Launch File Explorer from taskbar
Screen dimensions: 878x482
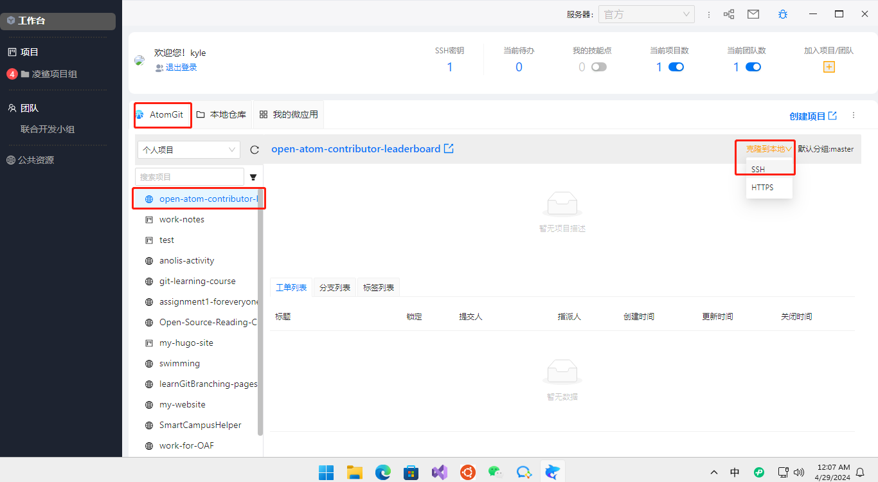[355, 472]
